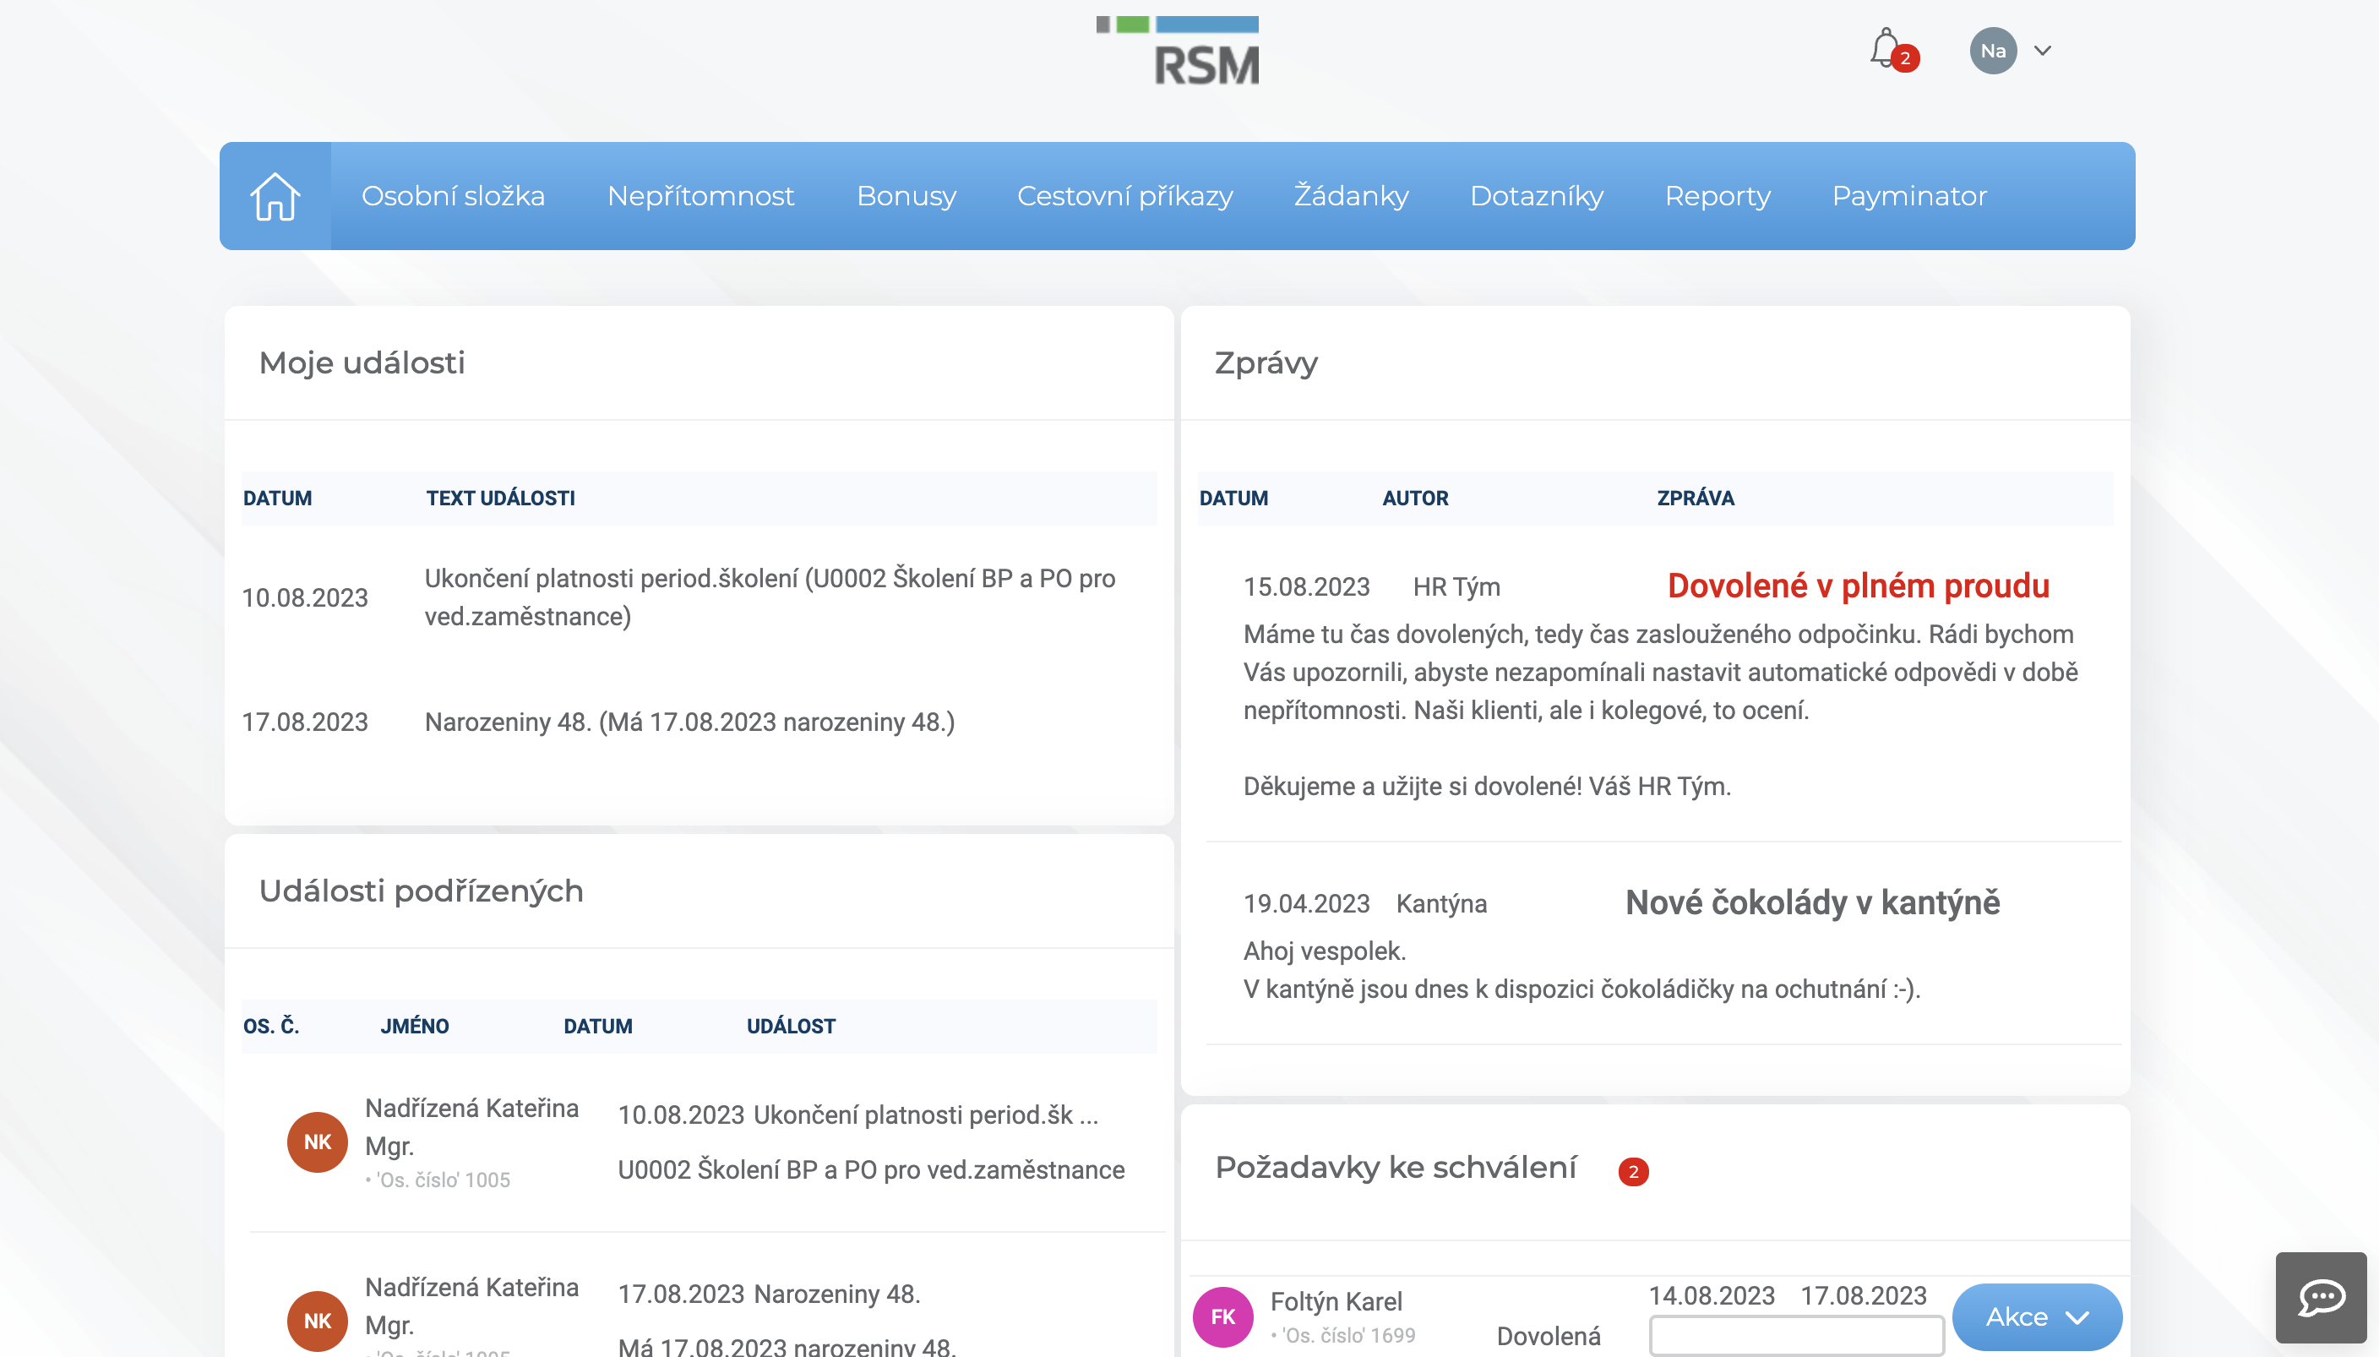This screenshot has height=1357, width=2379.
Task: Click the first NK avatar for Nadřízená Kateřina
Action: click(317, 1141)
